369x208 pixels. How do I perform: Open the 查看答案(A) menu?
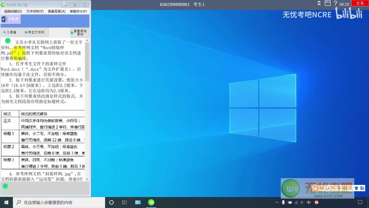(x=57, y=11)
